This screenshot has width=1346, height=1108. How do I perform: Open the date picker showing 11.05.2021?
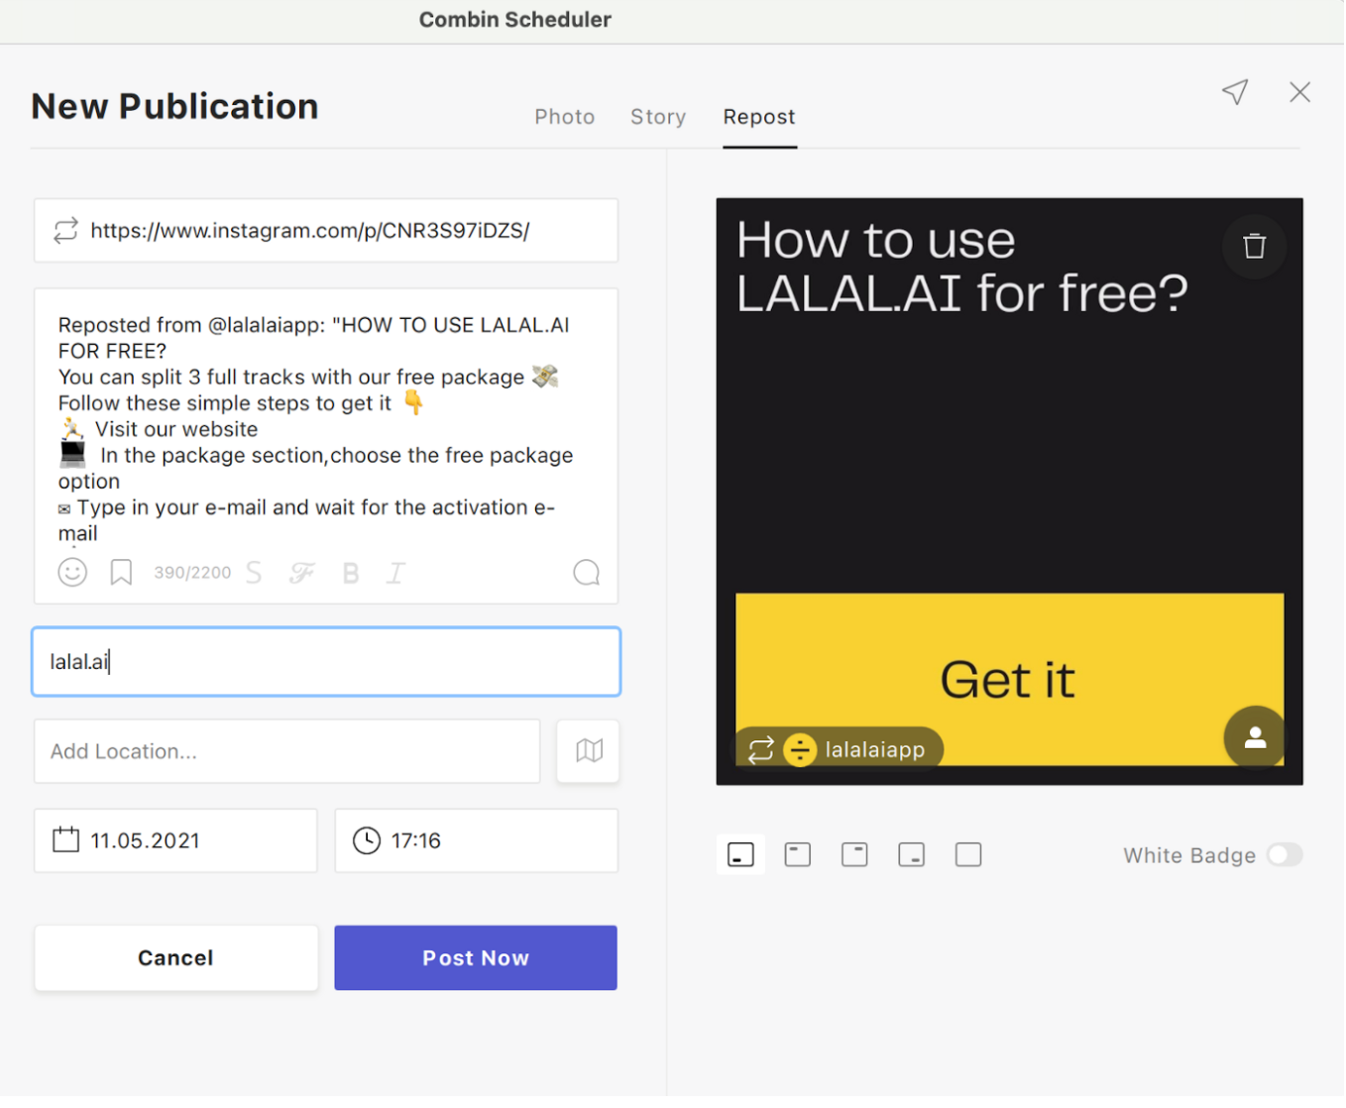(x=176, y=840)
